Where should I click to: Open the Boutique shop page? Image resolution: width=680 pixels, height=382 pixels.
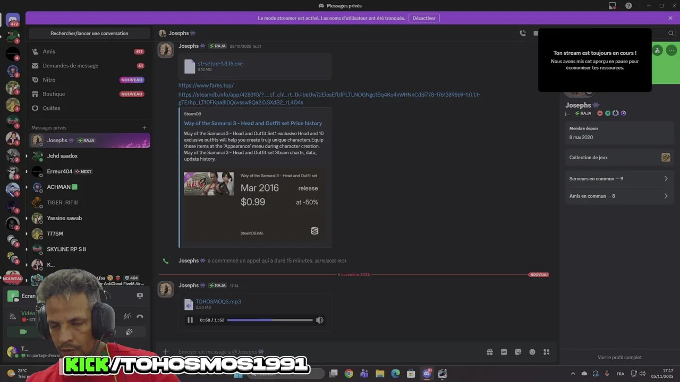[x=89, y=94]
